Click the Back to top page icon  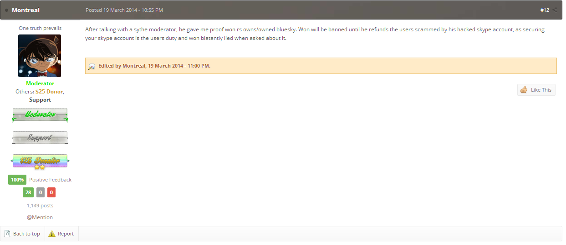pyautogui.click(x=7, y=234)
